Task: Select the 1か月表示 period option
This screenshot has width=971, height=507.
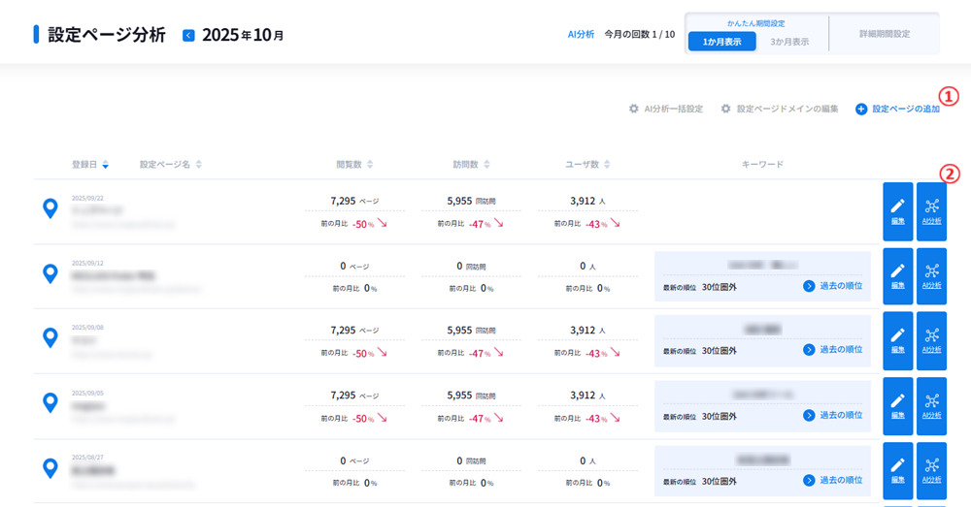Action: pos(721,42)
